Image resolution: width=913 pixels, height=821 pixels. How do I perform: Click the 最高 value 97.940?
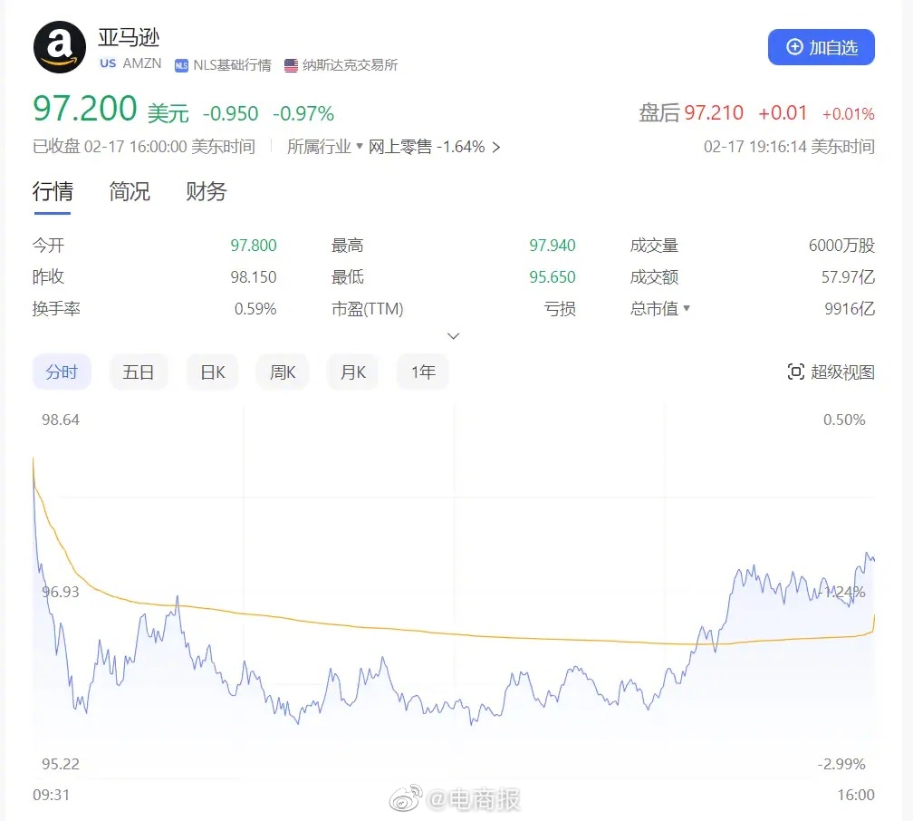pos(552,246)
